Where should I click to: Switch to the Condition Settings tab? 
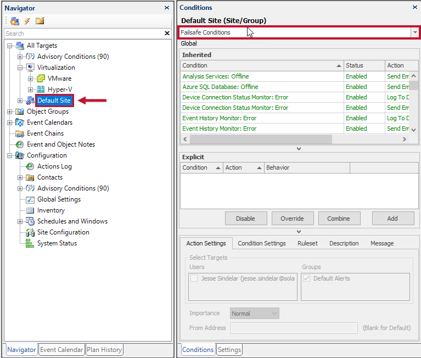(x=262, y=243)
